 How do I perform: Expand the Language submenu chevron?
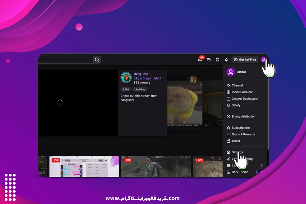click(x=261, y=166)
